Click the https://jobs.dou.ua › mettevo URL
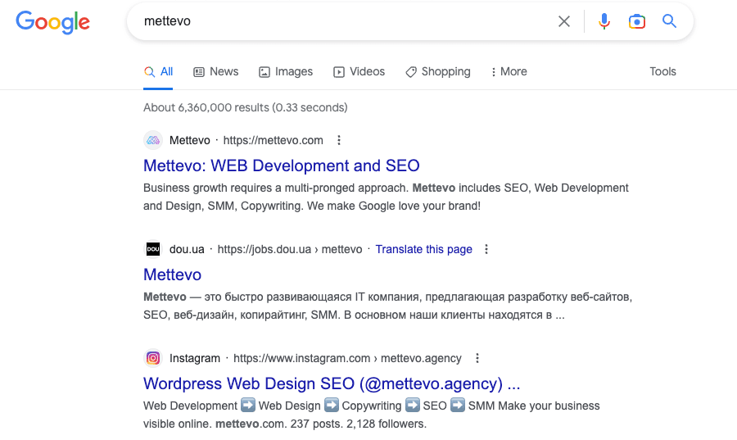The width and height of the screenshot is (737, 440). [290, 249]
